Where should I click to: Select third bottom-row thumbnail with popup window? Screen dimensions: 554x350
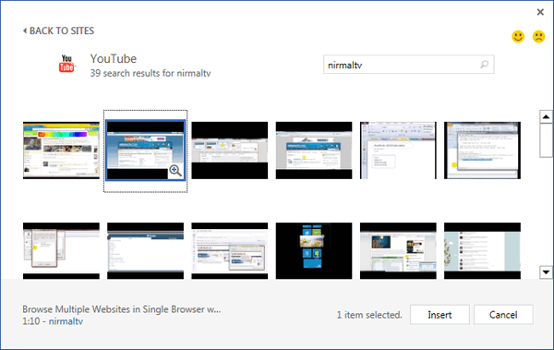pos(230,250)
